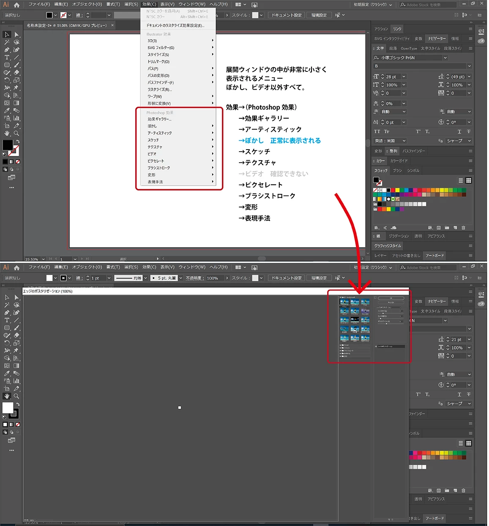The width and height of the screenshot is (489, 526).
Task: Select the Curvature tool in top window
Action: [x=16, y=50]
